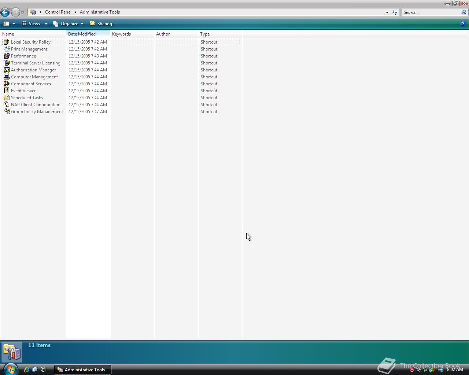Select the Component Services icon
This screenshot has width=469, height=375.
coord(6,84)
